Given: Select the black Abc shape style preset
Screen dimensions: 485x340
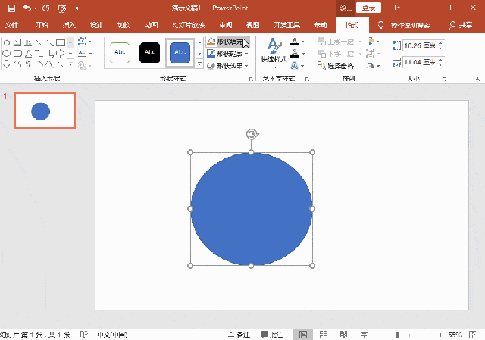Looking at the screenshot, I should pos(150,52).
